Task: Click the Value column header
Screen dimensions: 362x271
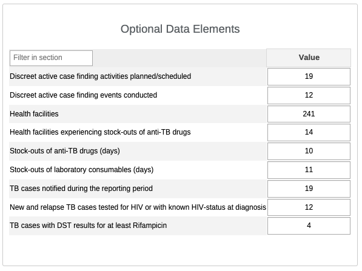Action: point(309,58)
